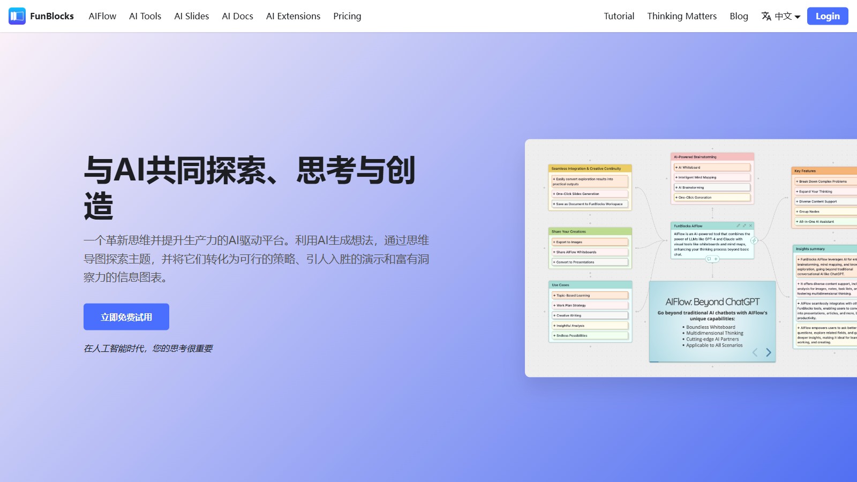Click the Login button
This screenshot has width=857, height=482.
click(827, 16)
